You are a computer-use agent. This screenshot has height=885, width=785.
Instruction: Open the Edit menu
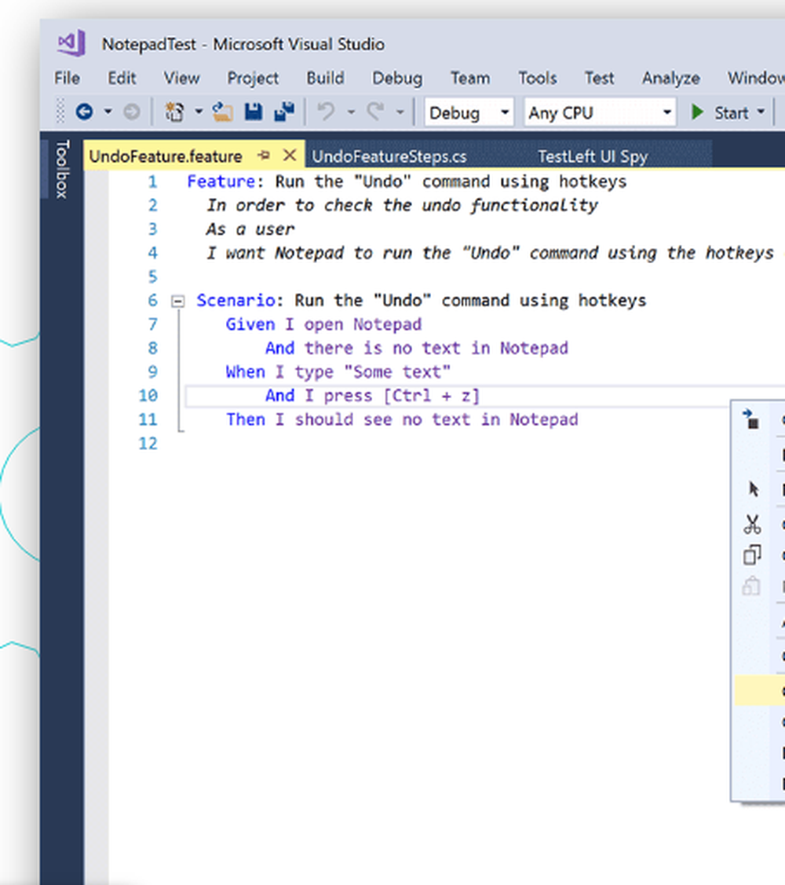pyautogui.click(x=122, y=78)
